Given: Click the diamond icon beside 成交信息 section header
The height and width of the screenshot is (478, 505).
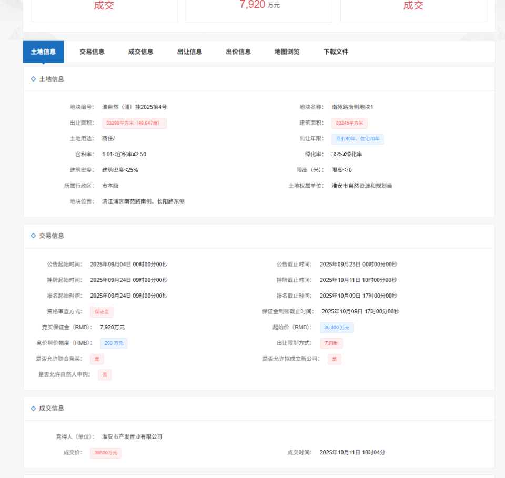Looking at the screenshot, I should 33,408.
